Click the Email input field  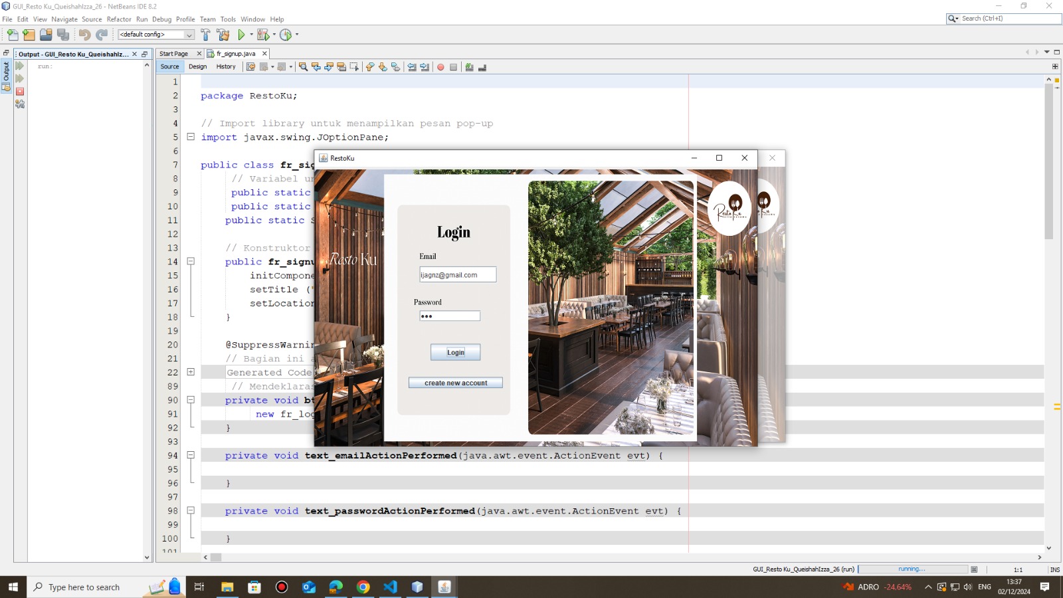458,274
